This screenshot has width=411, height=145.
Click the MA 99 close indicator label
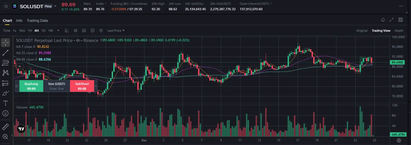point(26,59)
